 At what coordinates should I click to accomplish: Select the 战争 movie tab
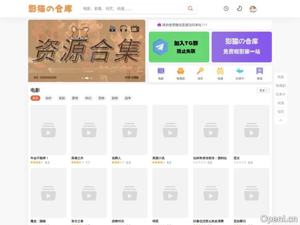point(128,98)
